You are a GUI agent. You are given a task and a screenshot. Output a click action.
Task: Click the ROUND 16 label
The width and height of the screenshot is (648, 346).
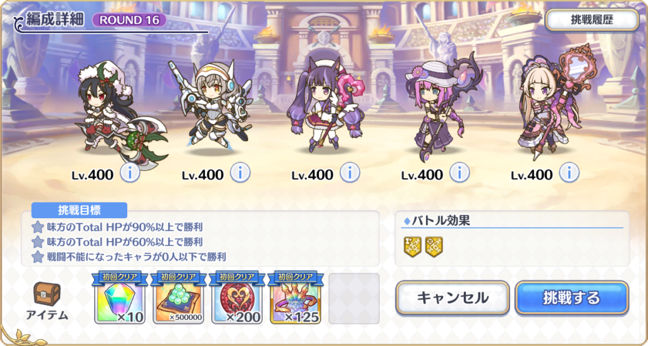coord(129,20)
